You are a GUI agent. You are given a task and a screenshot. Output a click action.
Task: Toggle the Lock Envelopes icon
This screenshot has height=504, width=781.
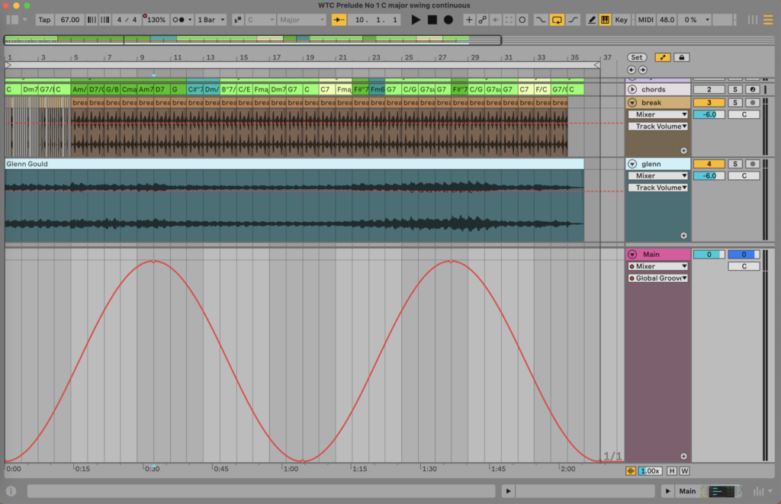click(x=681, y=57)
